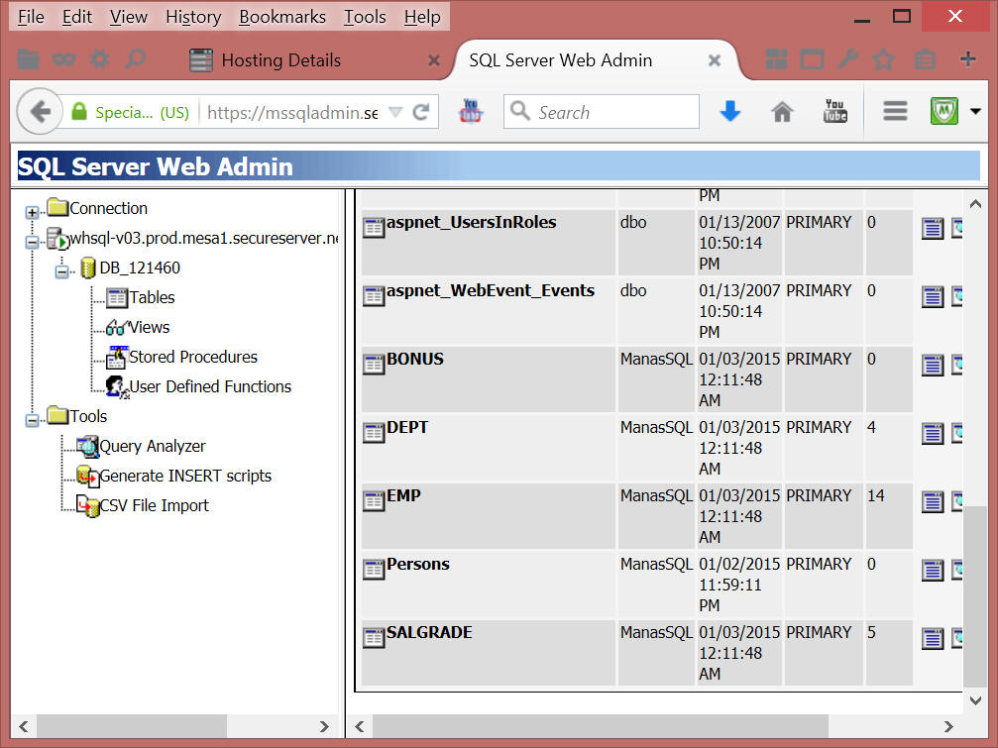The height and width of the screenshot is (748, 998).
Task: Reload the page with the refresh icon
Action: pos(421,113)
